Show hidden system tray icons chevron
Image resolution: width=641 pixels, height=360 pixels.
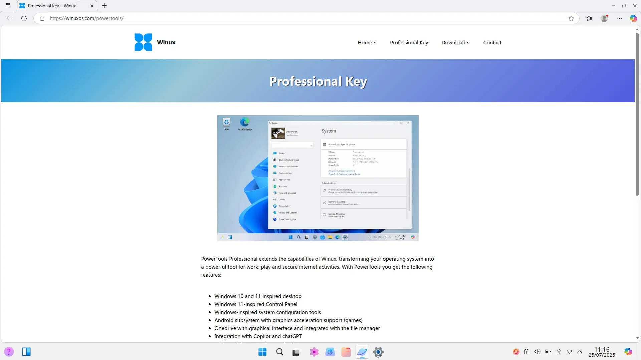[x=580, y=352]
